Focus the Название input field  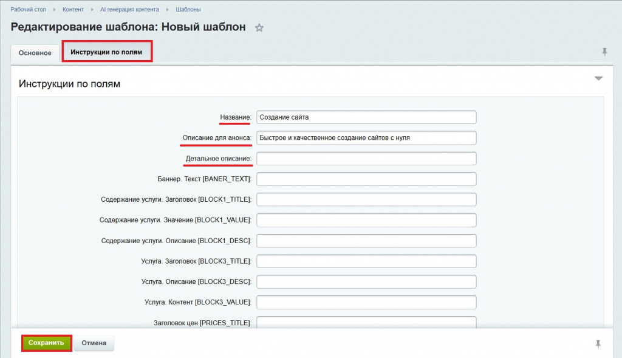(x=366, y=117)
